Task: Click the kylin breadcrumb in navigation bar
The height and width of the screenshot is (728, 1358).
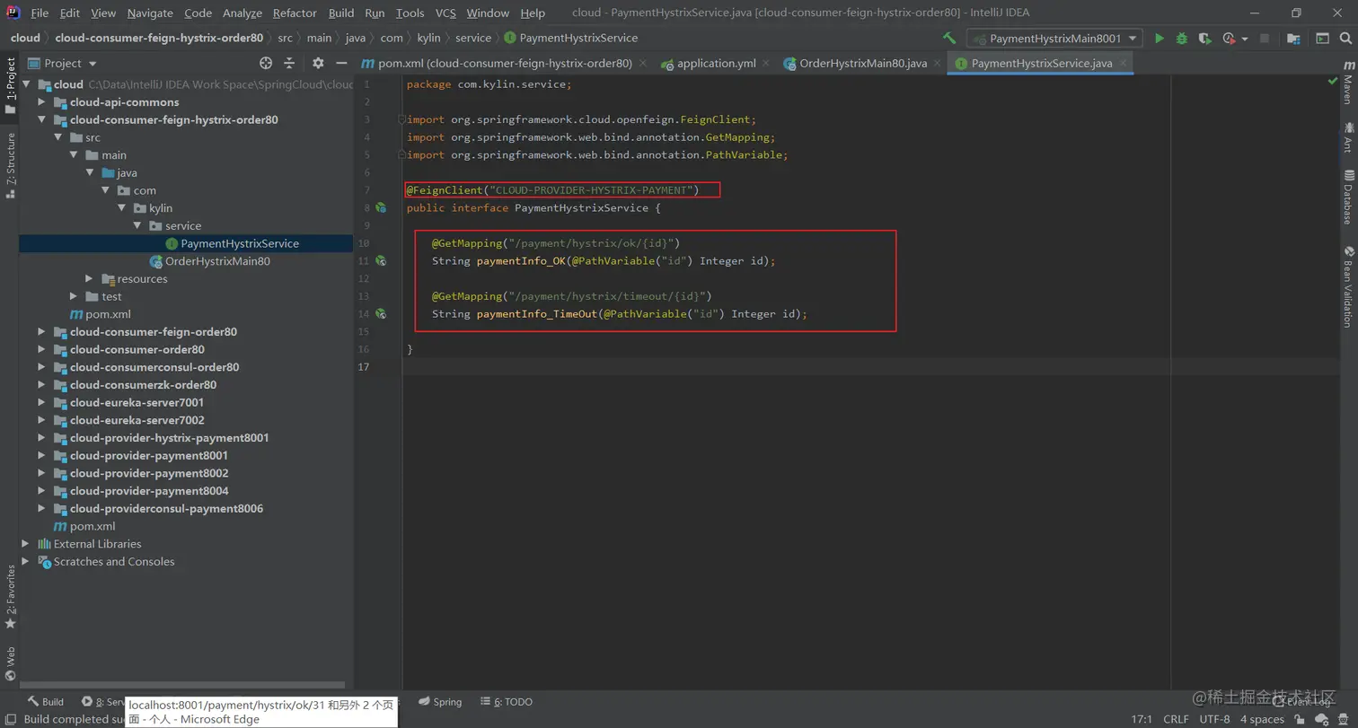Action: [428, 38]
